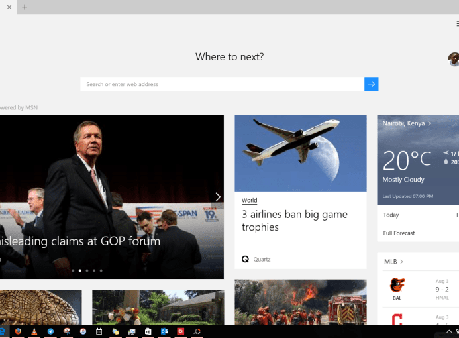
Task: Open the red gear app in taskbar
Action: click(x=181, y=331)
